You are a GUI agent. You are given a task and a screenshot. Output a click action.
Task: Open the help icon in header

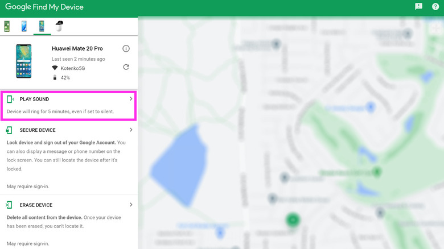tap(435, 6)
